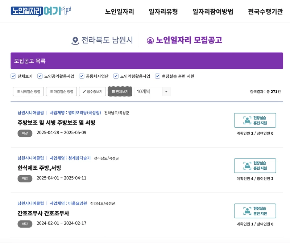290x243 pixels.
Task: Uncheck the 노인공익활동사업 checkbox
Action: [x=40, y=76]
